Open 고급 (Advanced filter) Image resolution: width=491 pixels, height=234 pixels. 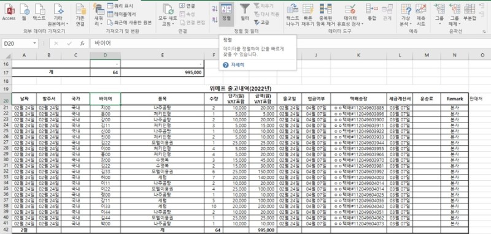tap(261, 22)
